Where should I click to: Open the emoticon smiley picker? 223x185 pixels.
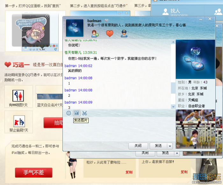coord(69,113)
